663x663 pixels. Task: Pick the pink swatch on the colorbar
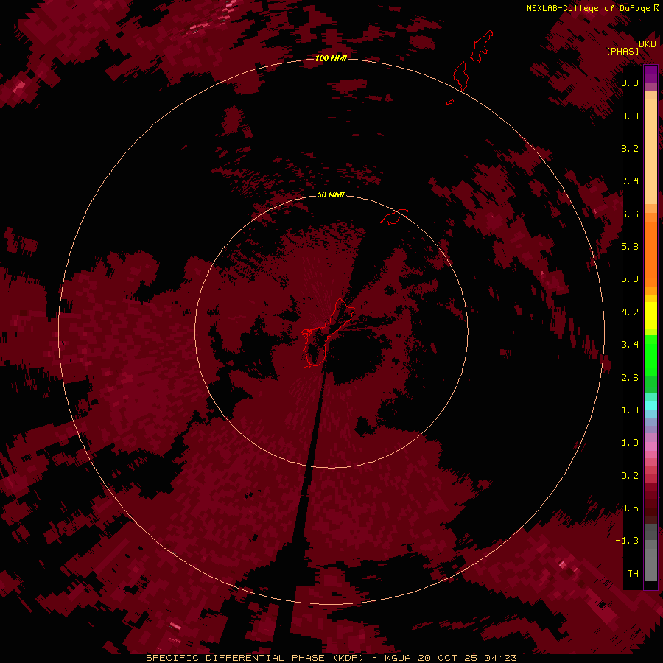click(650, 446)
